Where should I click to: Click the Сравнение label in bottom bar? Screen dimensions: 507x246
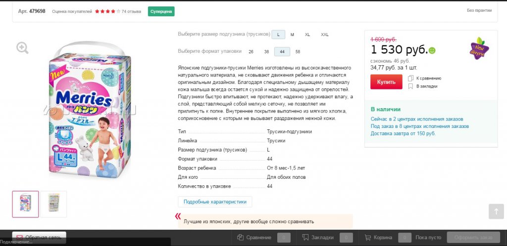pos(258,238)
